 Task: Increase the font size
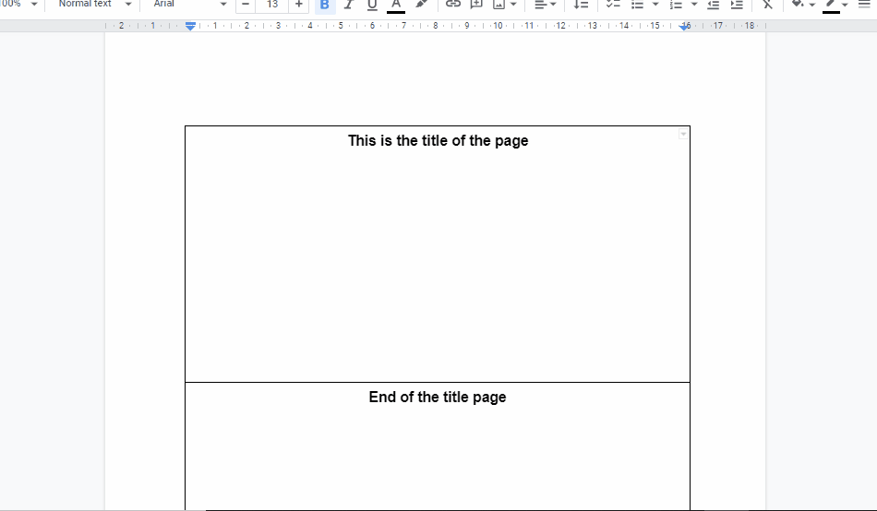299,5
